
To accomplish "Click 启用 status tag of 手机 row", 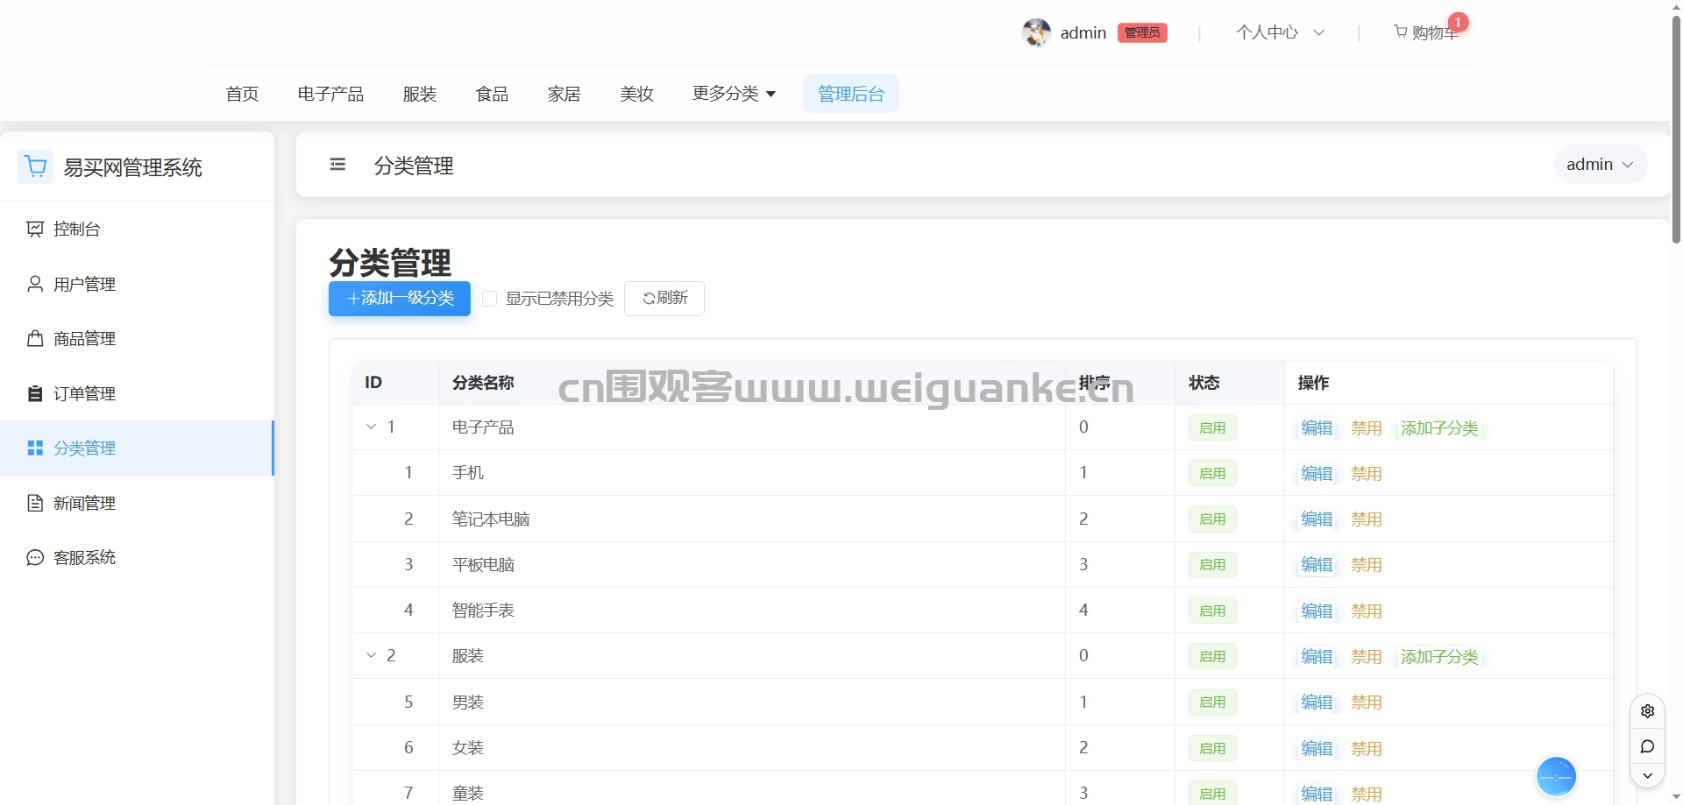I will (x=1212, y=473).
